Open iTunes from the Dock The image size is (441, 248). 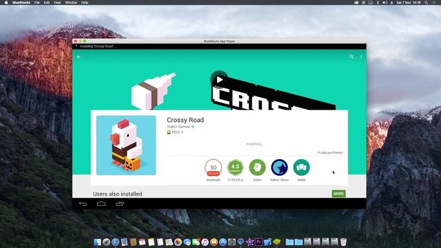205,242
